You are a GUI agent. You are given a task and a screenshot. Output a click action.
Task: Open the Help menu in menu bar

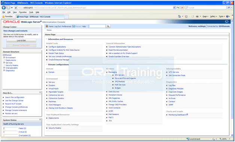(x=37, y=12)
